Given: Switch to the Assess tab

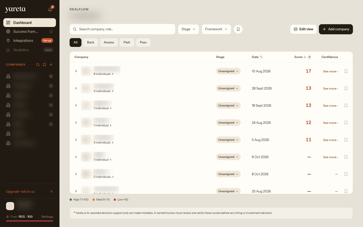Looking at the screenshot, I should click(x=109, y=42).
